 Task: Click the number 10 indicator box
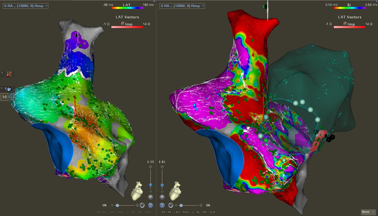(4, 96)
